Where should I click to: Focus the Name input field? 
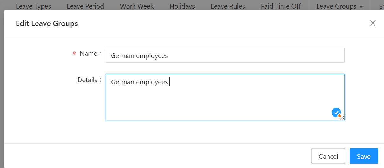(225, 55)
